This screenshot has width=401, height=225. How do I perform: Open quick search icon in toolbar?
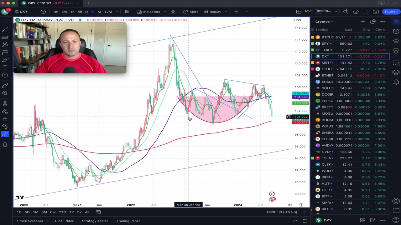(x=346, y=12)
